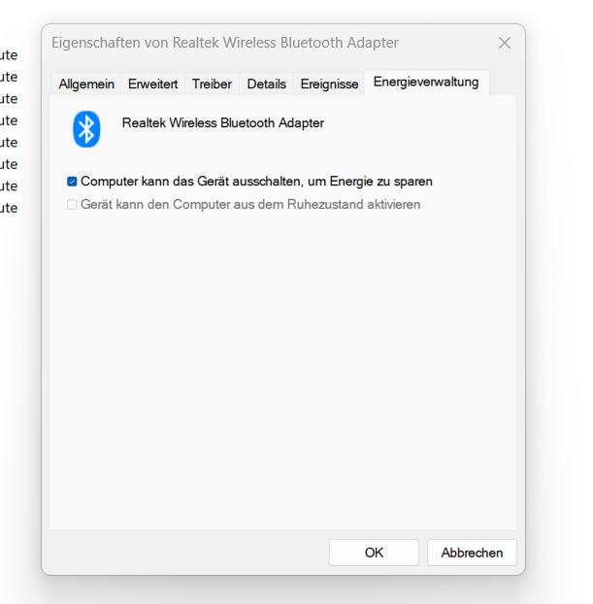Viewport: 593px width, 604px height.
Task: Click the dialog title 'Eigenschaften von Realtek Wireless Bluetooth Adapter'
Action: [x=225, y=43]
